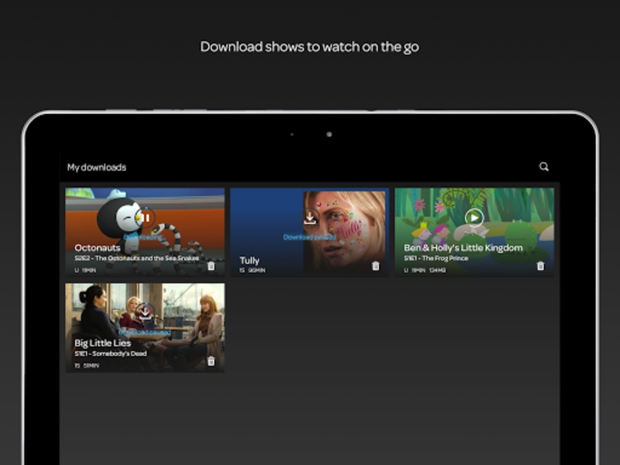Delete Ben & Holly's Little Kingdom download
Viewport: 620px width, 465px height.
click(x=540, y=266)
